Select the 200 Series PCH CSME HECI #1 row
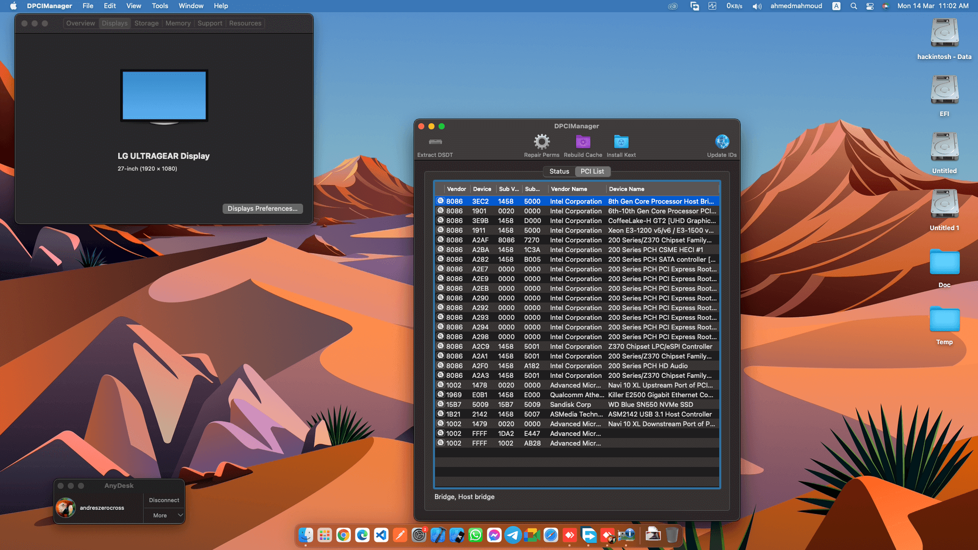Screen dimensions: 978x550 pyautogui.click(x=577, y=250)
